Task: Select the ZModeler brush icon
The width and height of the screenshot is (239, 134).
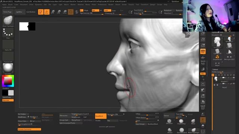Action: pyautogui.click(x=169, y=121)
